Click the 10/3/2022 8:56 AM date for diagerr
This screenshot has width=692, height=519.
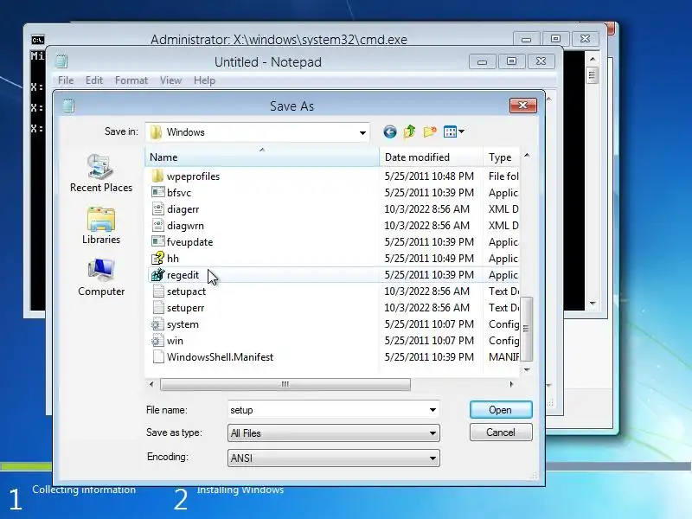click(426, 209)
